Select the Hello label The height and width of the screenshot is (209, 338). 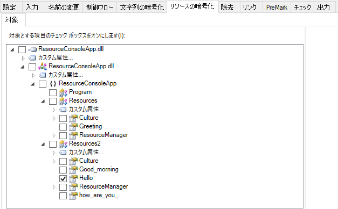pyautogui.click(x=86, y=178)
